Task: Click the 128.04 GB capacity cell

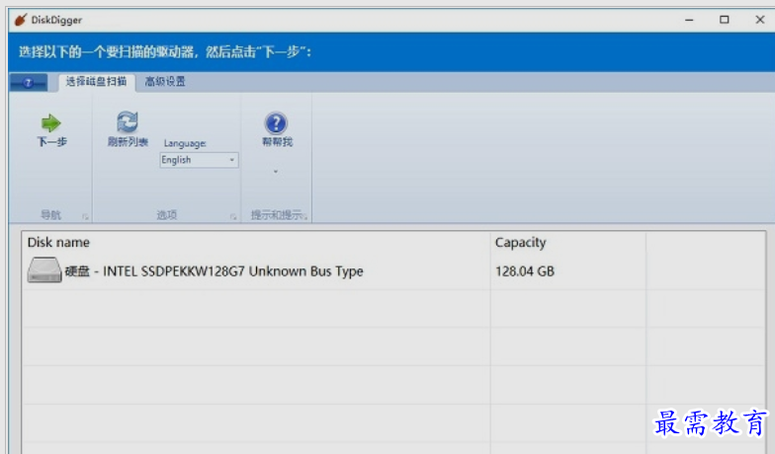Action: tap(525, 271)
